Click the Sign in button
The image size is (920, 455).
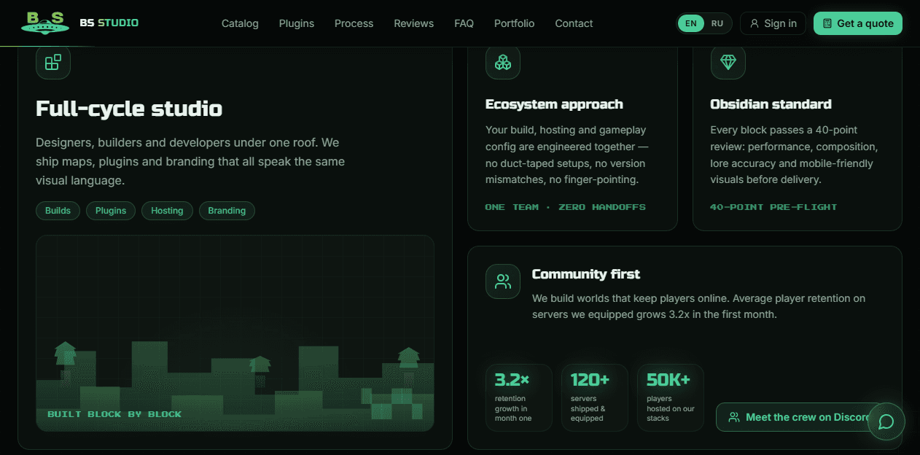pyautogui.click(x=773, y=23)
